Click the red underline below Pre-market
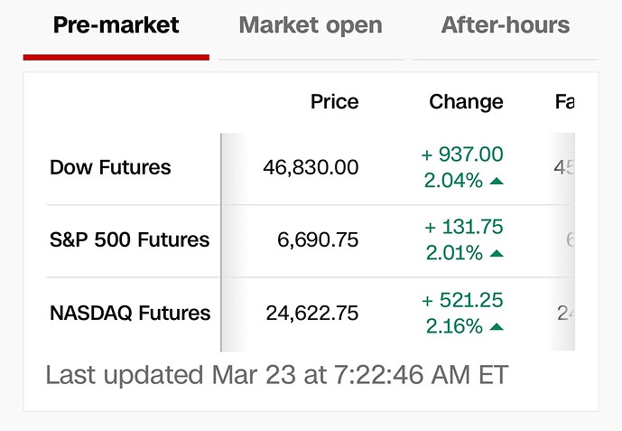The height and width of the screenshot is (431, 622). [x=116, y=56]
